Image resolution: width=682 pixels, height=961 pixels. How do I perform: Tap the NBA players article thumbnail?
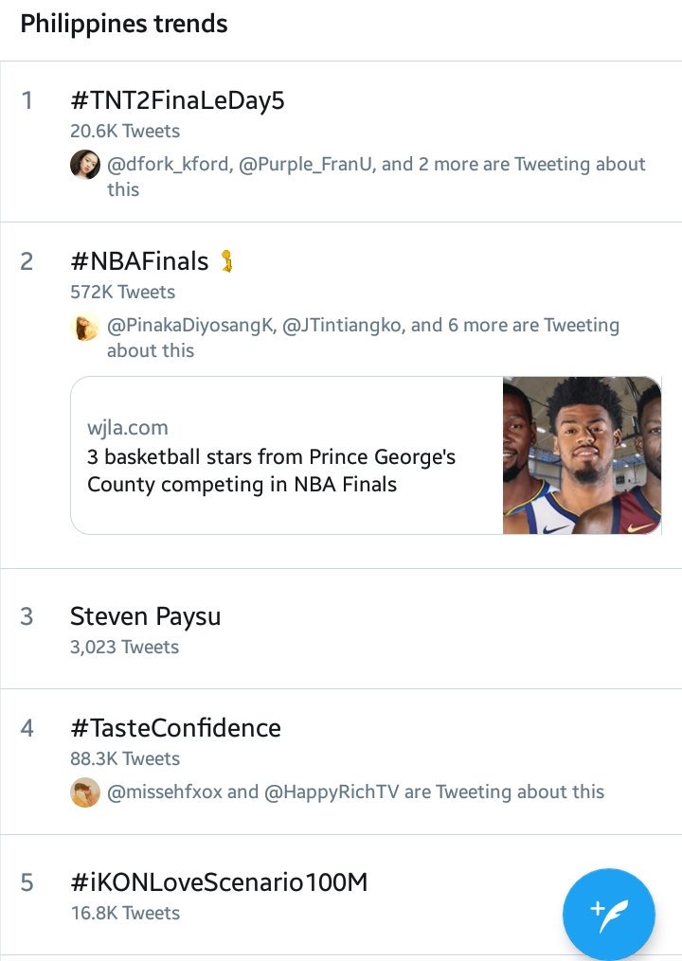click(581, 455)
